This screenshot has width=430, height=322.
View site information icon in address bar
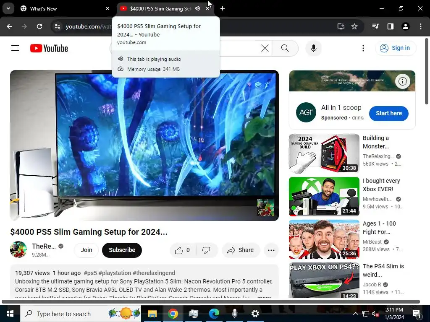[x=57, y=26]
